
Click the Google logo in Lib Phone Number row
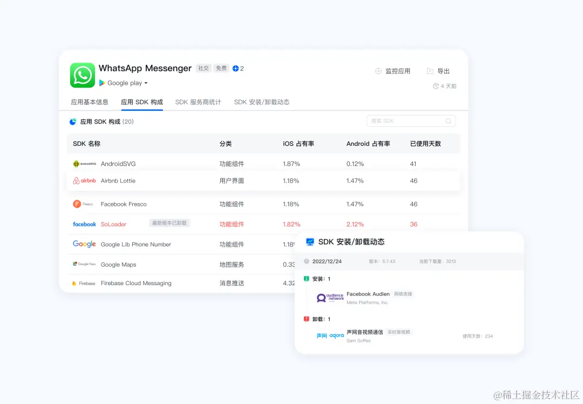pos(84,244)
